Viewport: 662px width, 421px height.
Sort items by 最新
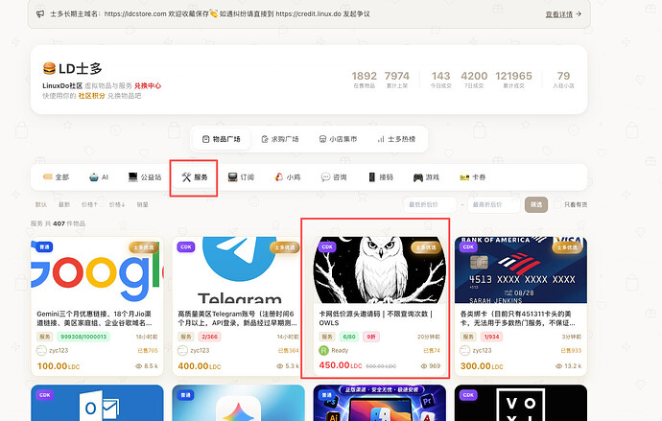[64, 204]
